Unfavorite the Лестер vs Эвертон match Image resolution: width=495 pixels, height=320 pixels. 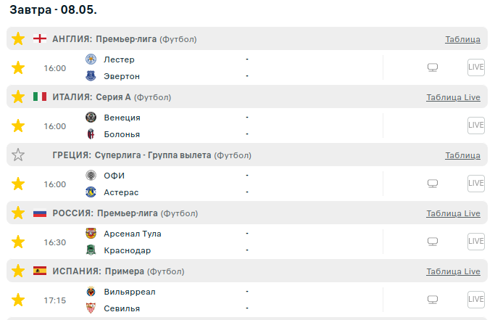pos(18,67)
